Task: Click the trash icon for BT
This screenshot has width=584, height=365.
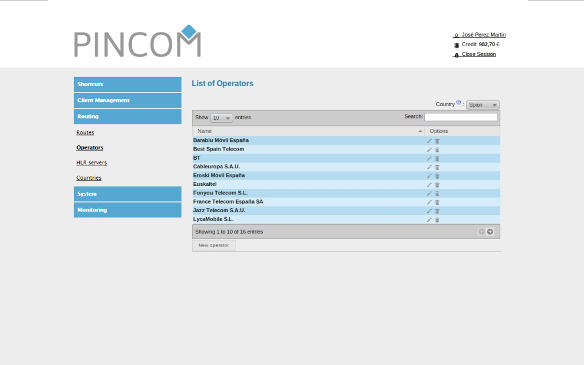Action: [x=437, y=159]
